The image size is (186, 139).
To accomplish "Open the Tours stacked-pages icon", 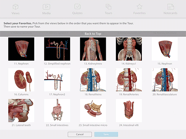I will point(108,6).
